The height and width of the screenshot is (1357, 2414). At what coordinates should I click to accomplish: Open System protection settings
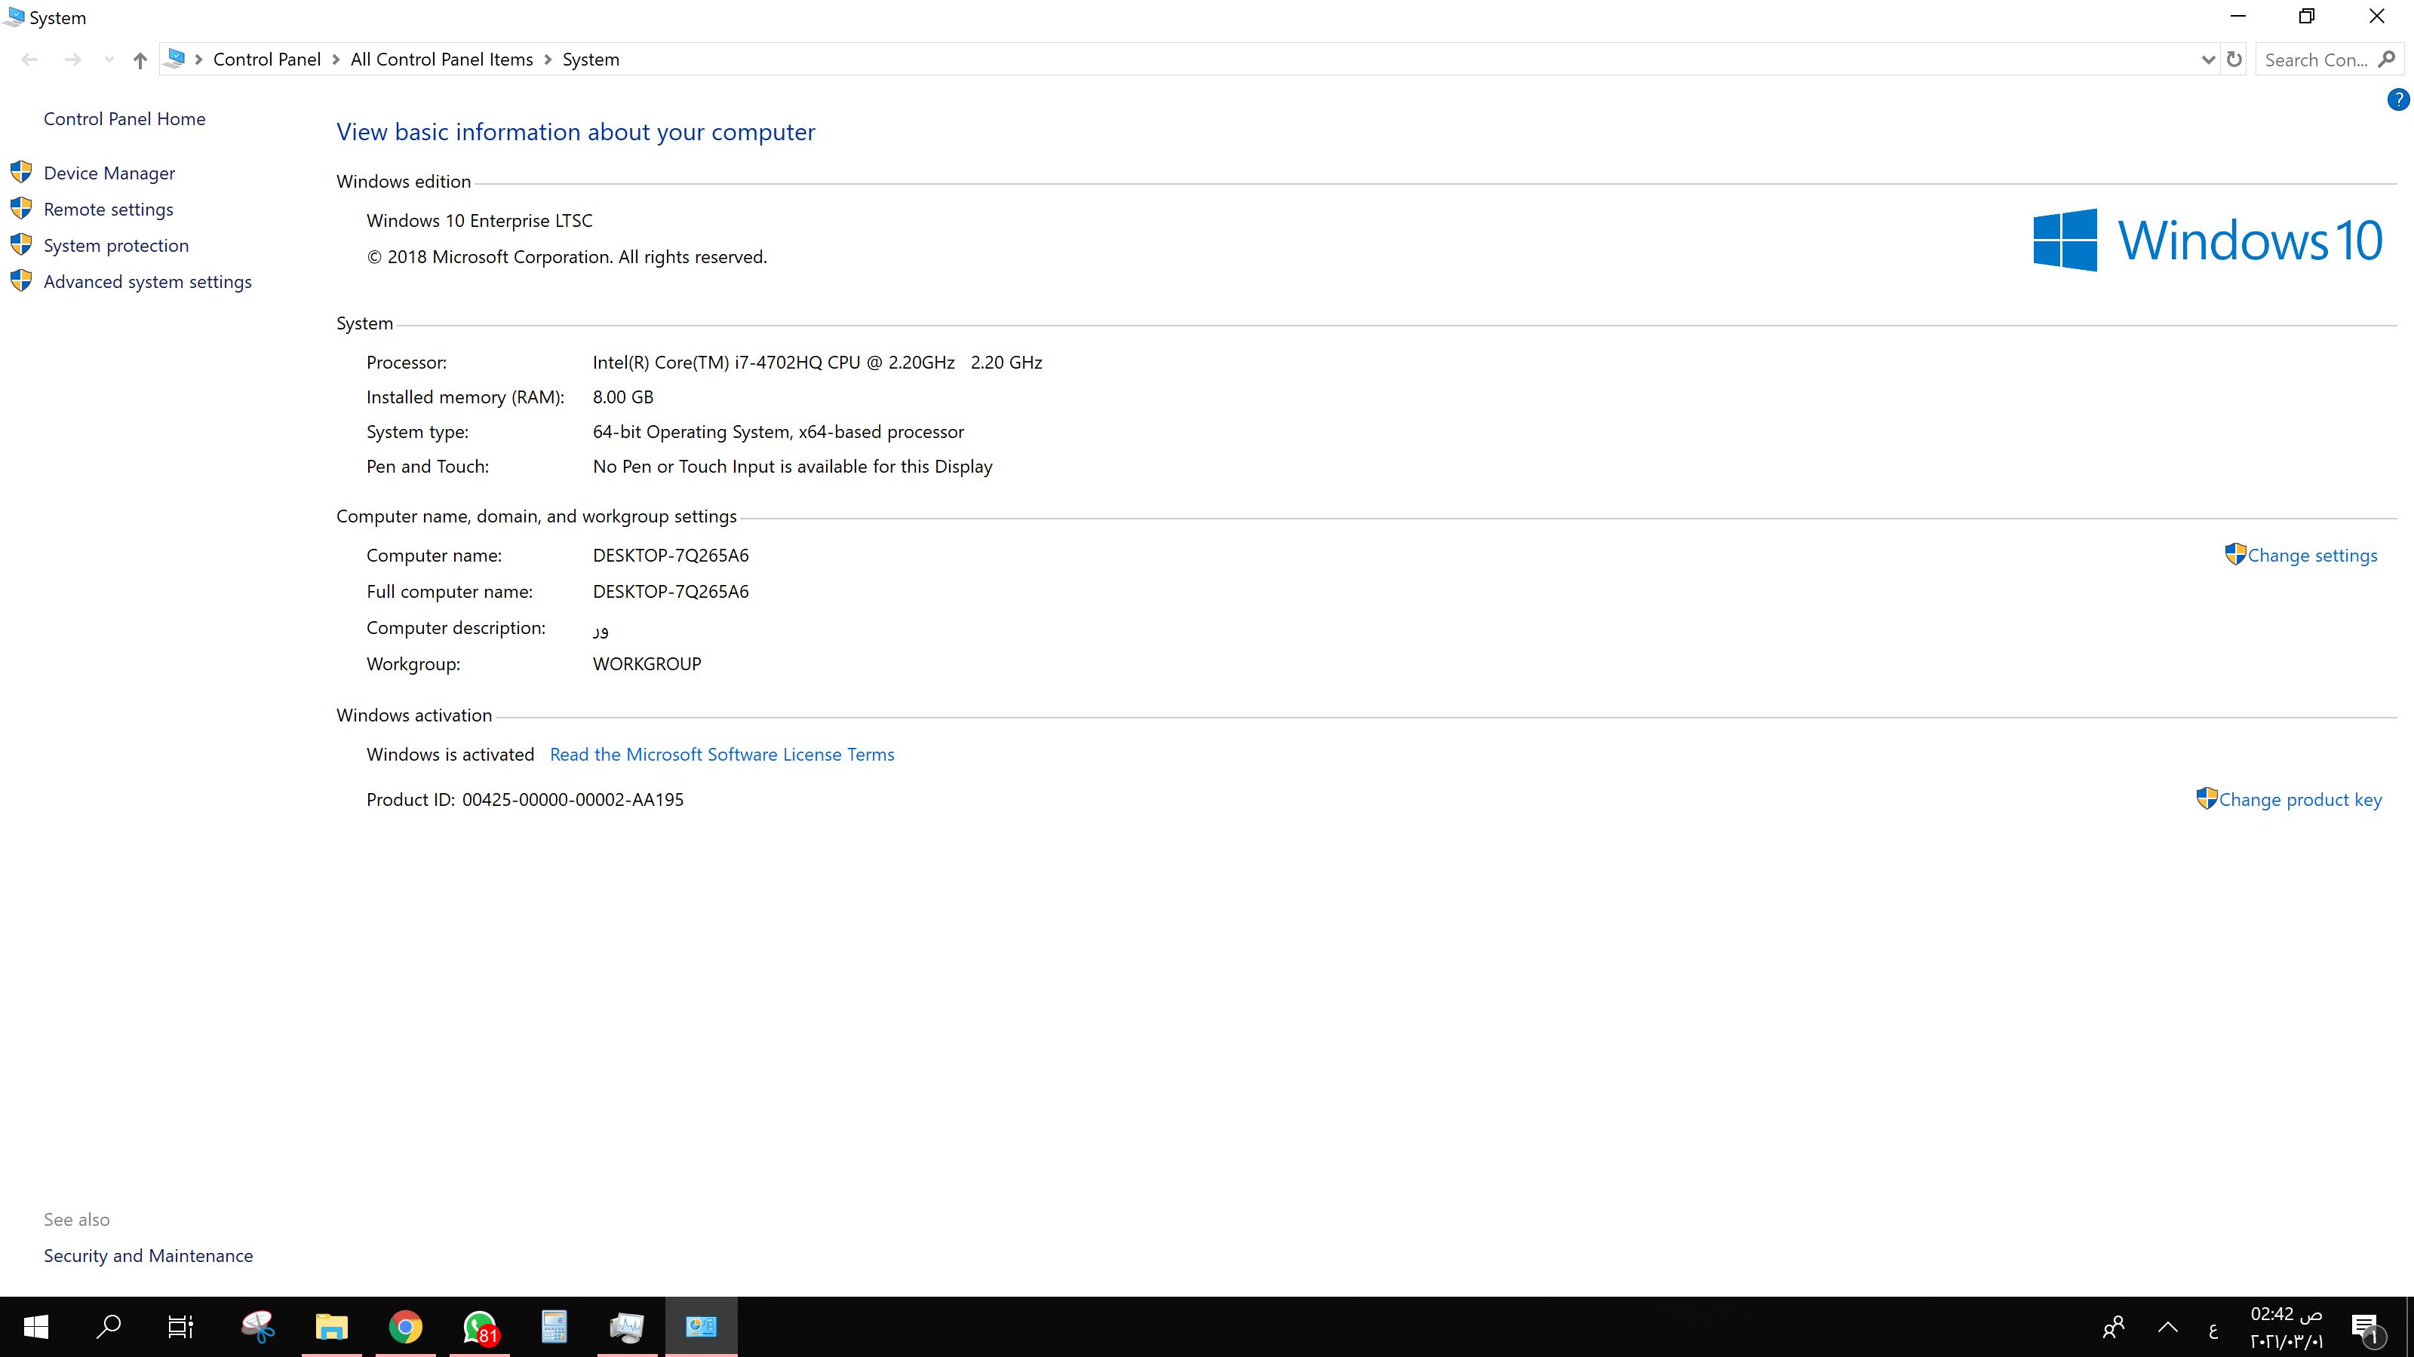pos(116,245)
